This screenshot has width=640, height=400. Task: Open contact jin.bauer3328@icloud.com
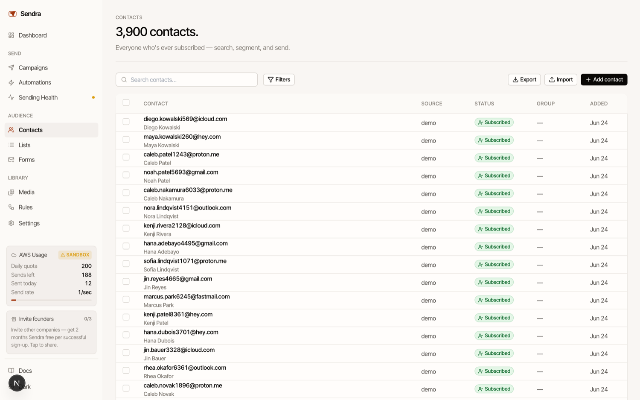coord(179,350)
